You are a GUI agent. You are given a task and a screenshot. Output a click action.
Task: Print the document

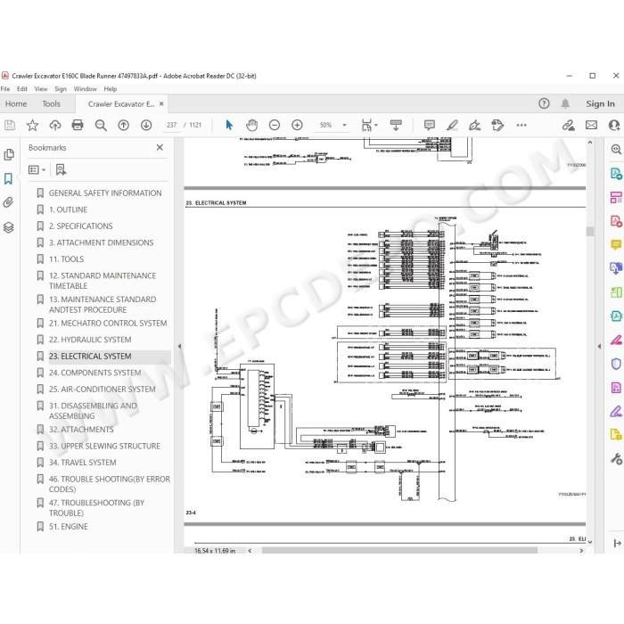[78, 126]
